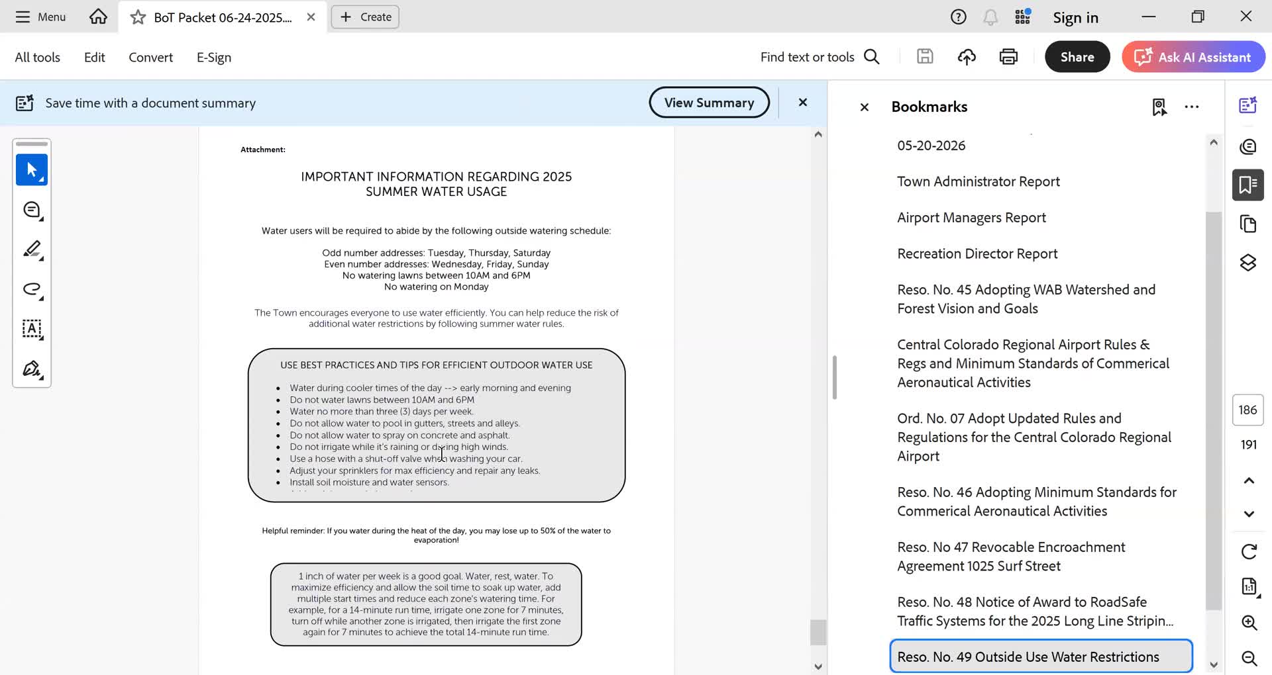The image size is (1272, 675).
Task: Go to previous page with up chevron
Action: [1248, 480]
